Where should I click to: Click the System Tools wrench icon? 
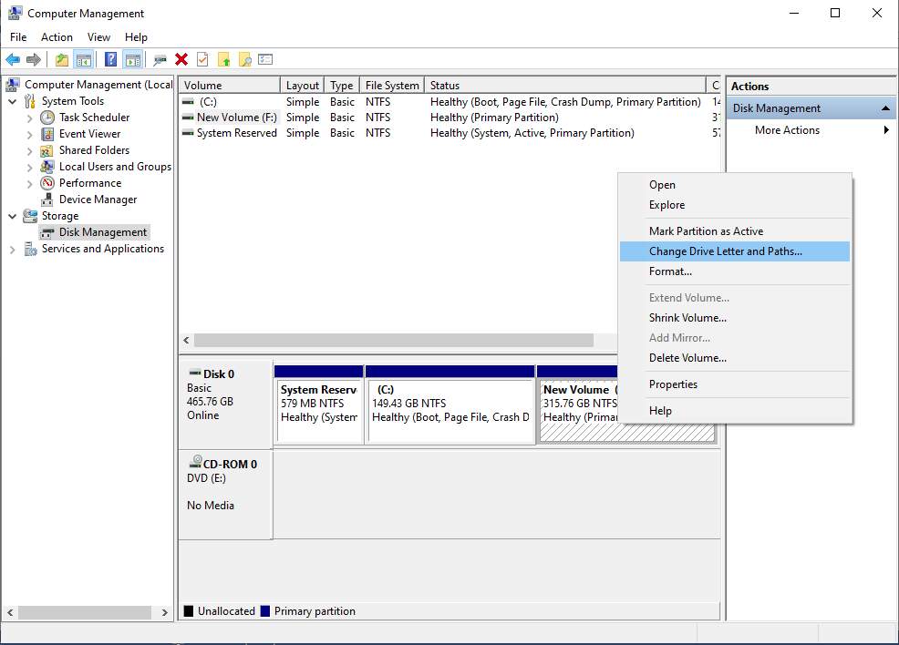tap(30, 101)
